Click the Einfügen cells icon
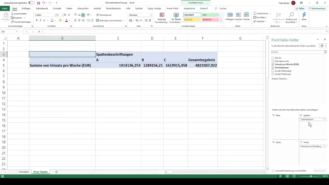329x185 pixels. click(230, 15)
